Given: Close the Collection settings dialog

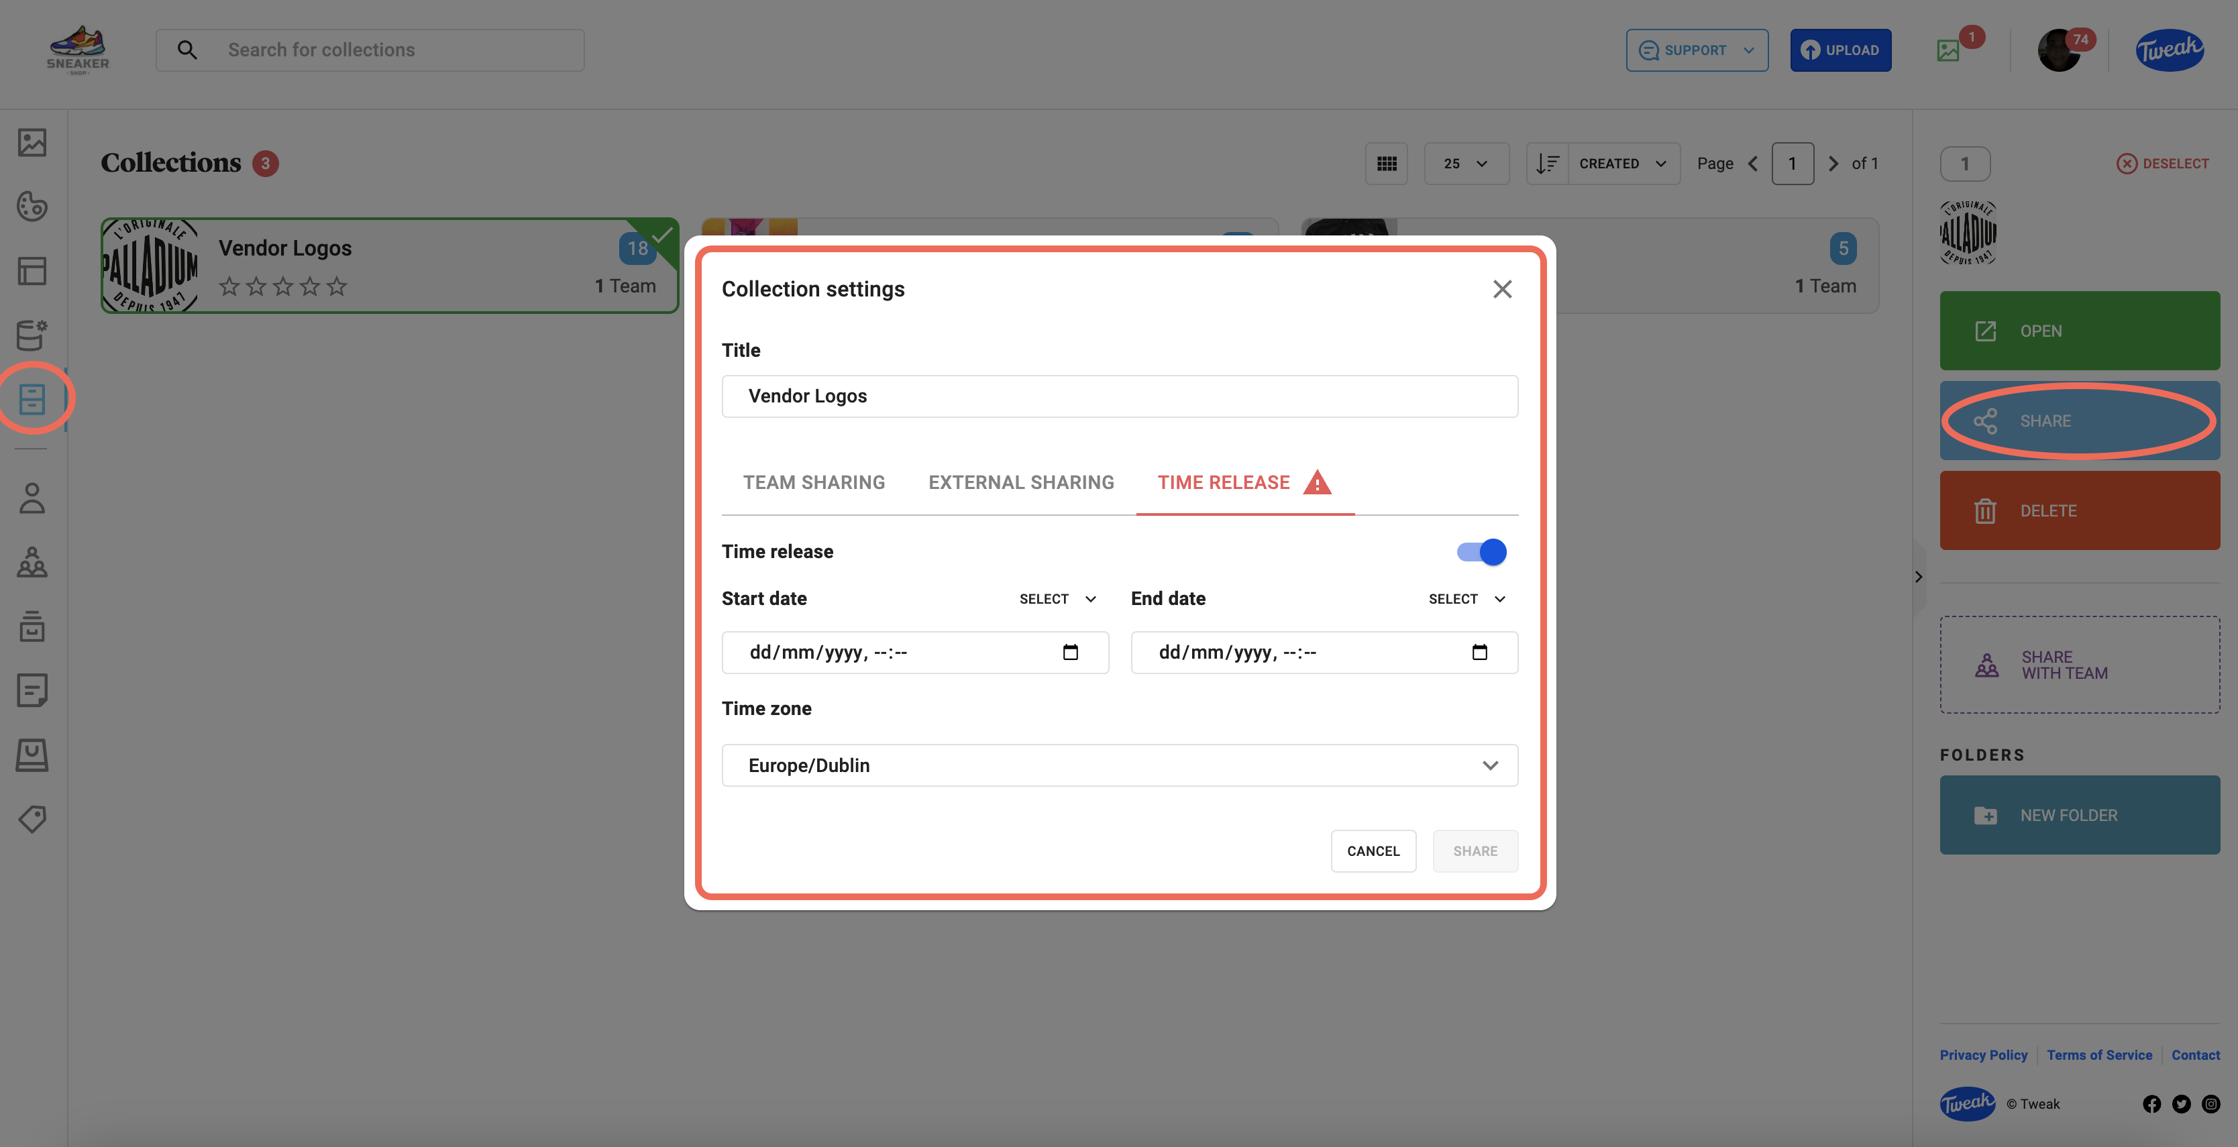Looking at the screenshot, I should [x=1502, y=289].
